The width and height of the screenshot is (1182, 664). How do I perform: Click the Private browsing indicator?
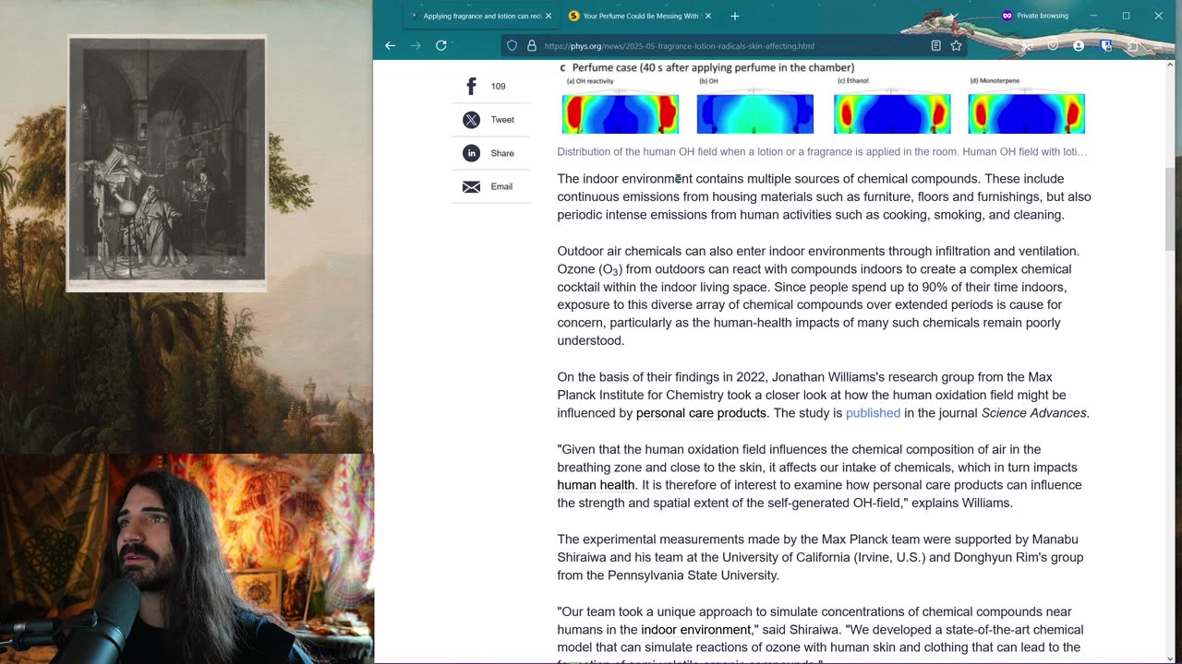pos(1035,16)
